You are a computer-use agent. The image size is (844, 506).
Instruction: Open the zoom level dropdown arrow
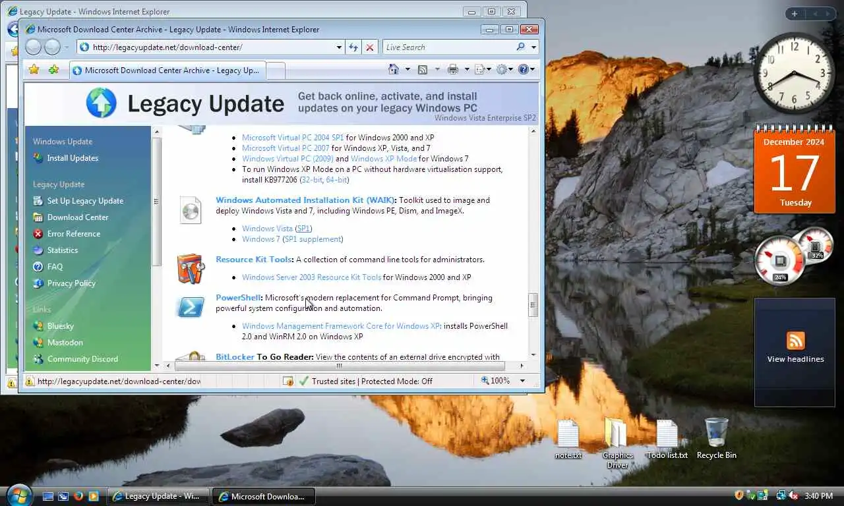[x=522, y=381]
